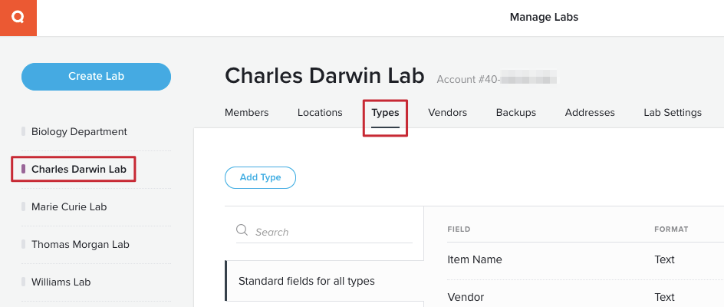724x307 pixels.
Task: Open the Lab Settings tab
Action: pyautogui.click(x=673, y=112)
